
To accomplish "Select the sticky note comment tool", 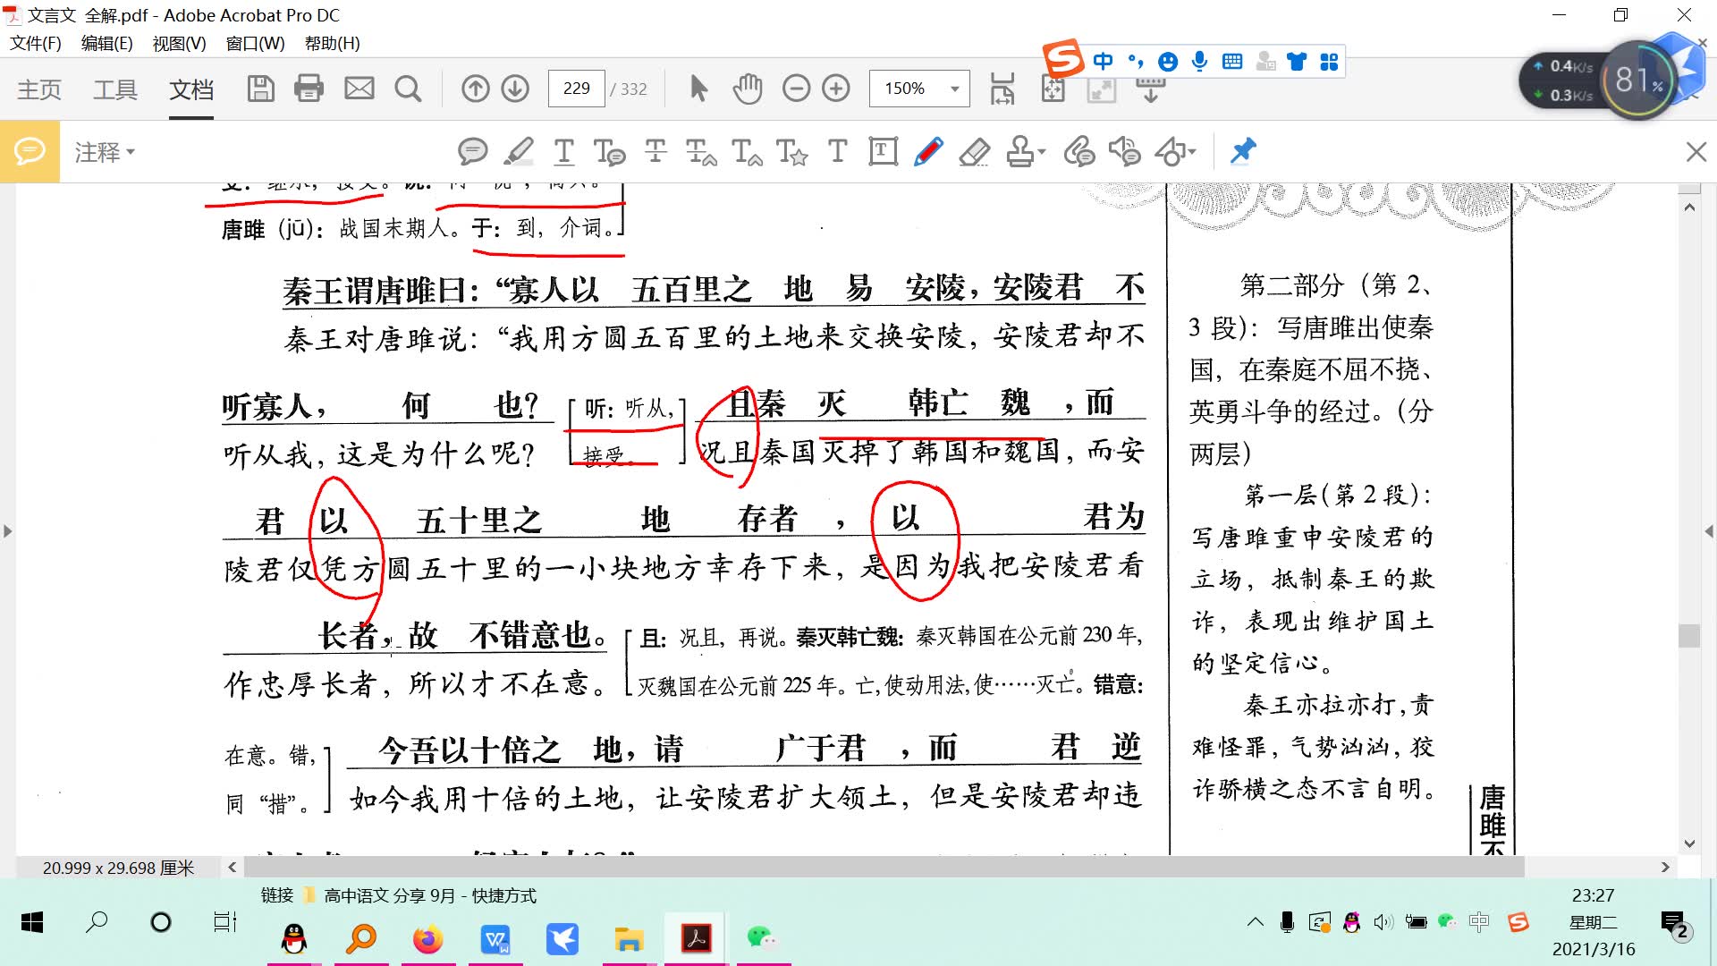I will 471,151.
